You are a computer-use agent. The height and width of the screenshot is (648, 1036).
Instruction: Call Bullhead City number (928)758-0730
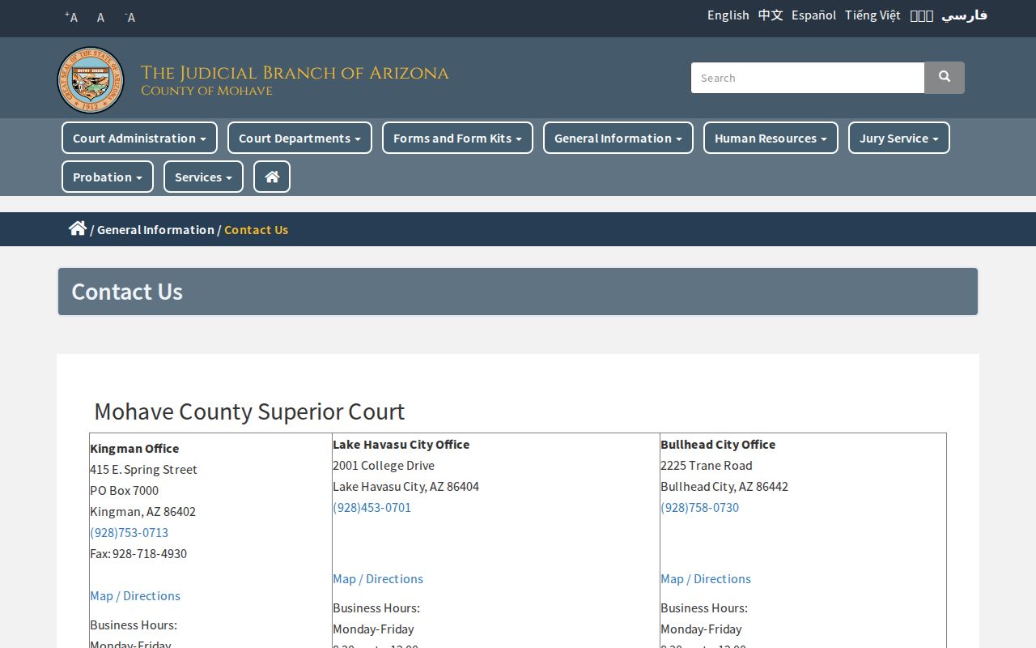[699, 507]
